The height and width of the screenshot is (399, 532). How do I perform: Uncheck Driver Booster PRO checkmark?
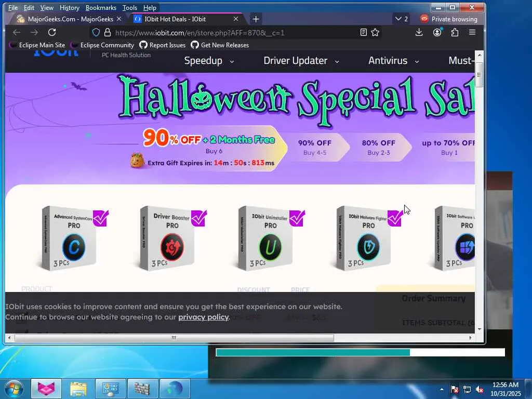(199, 218)
